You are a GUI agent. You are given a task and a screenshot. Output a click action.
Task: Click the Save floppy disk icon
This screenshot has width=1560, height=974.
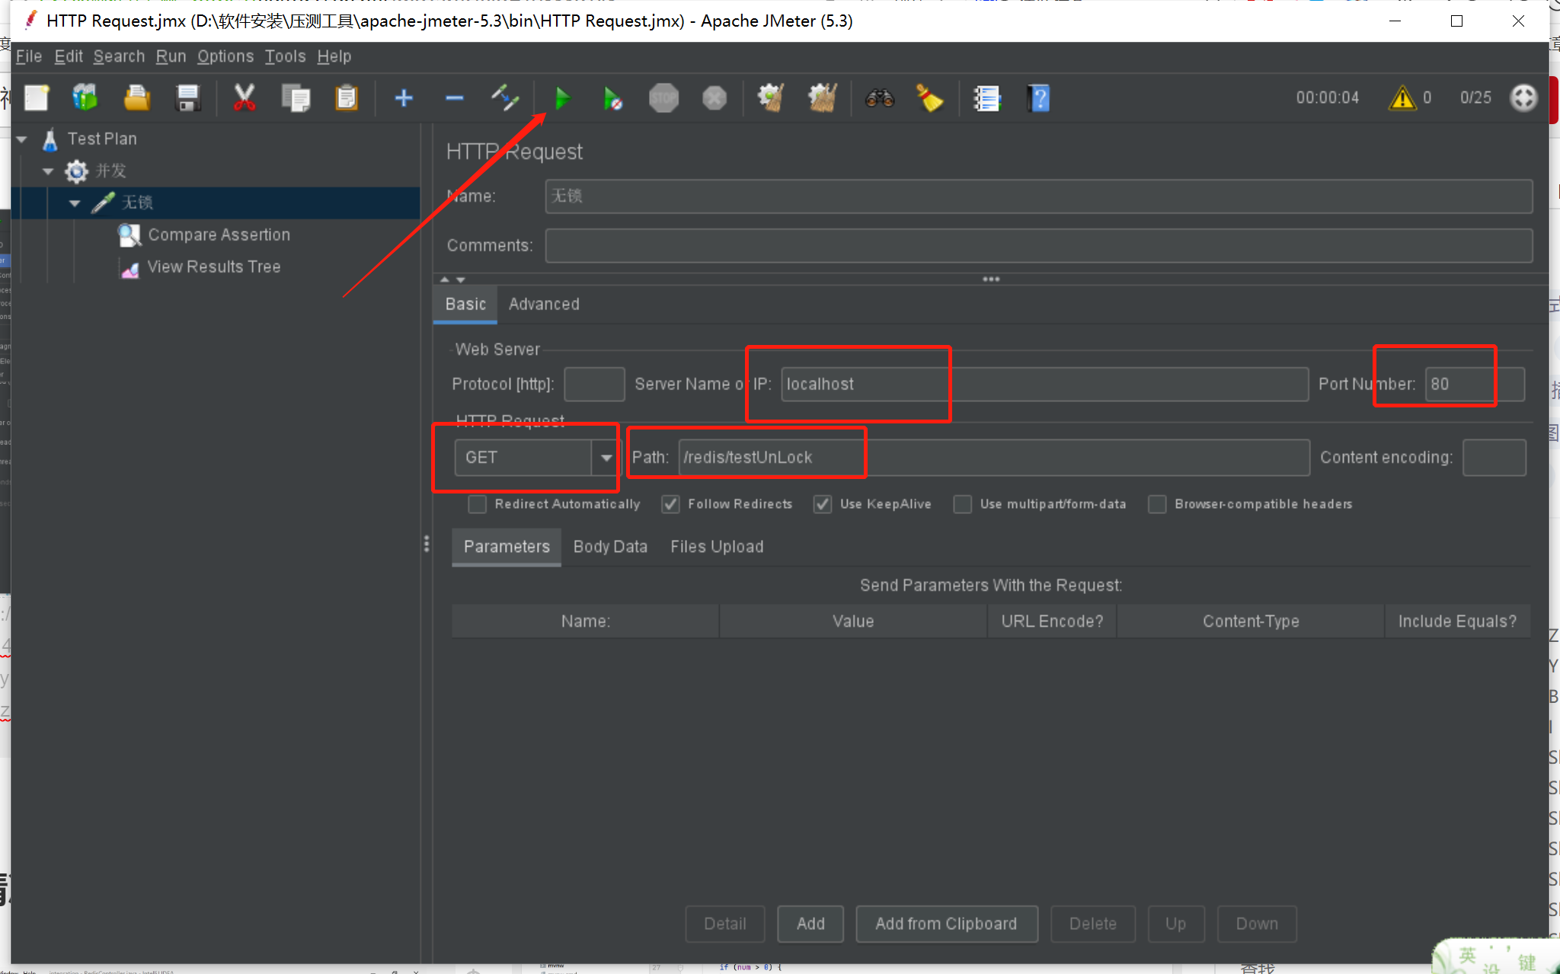(187, 98)
